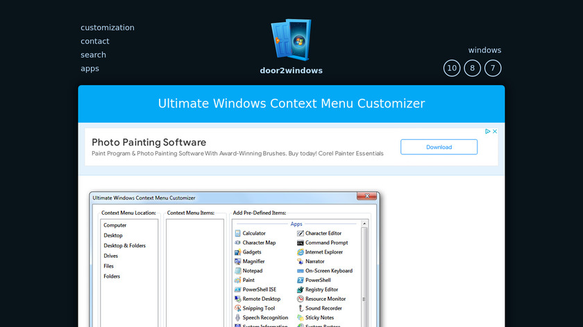Click the door2windows door logo
583x327 pixels.
pyautogui.click(x=291, y=40)
